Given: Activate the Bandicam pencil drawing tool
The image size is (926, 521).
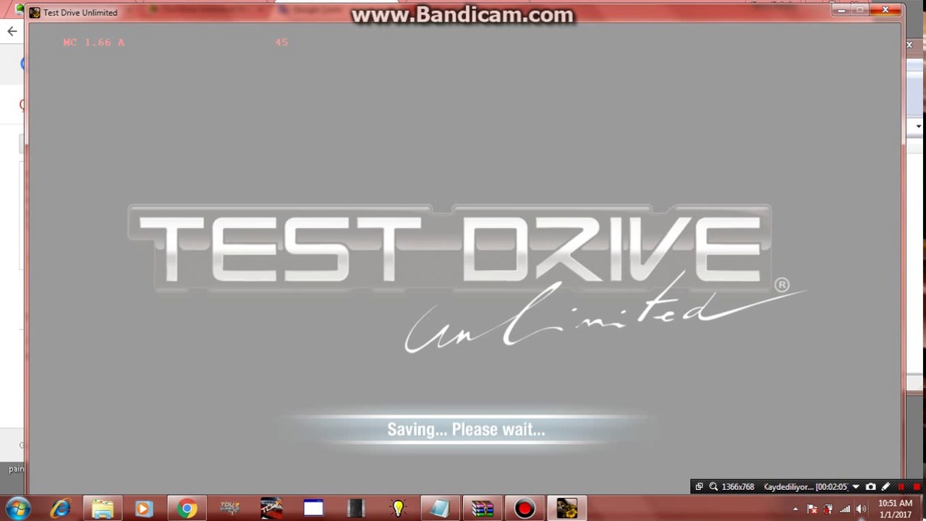Looking at the screenshot, I should tap(885, 487).
